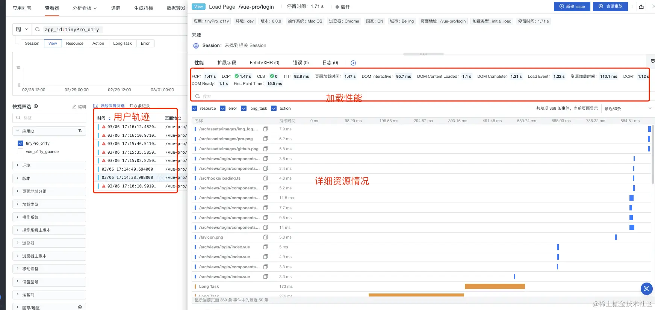Viewport: 655px width, 310px height.
Task: Click the collapse filter icon beside 收起快捷筛选
Action: 95,106
